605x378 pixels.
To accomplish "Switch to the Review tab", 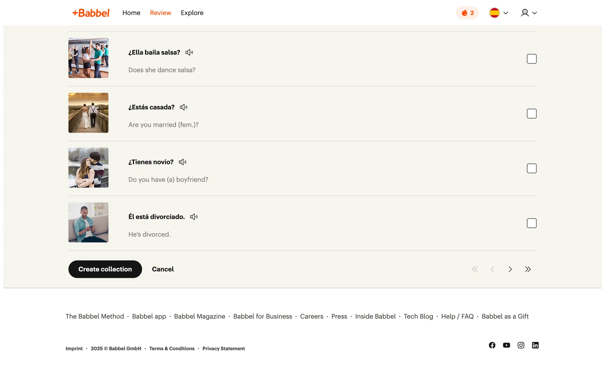I will (x=160, y=13).
